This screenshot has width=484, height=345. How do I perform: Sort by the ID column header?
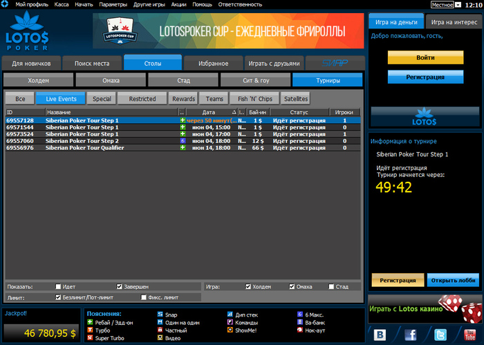(26, 112)
